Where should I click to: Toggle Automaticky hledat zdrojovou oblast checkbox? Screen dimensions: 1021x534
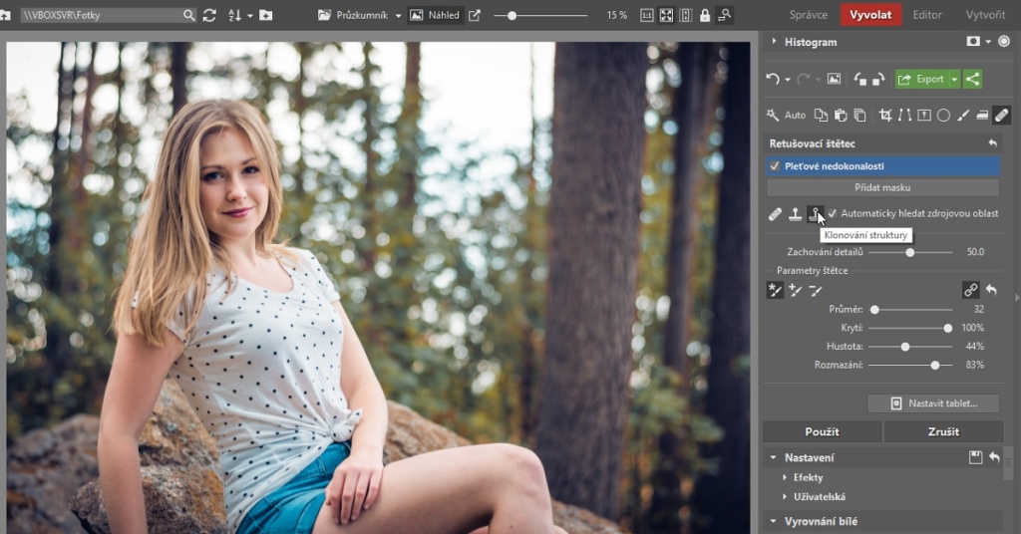click(833, 213)
